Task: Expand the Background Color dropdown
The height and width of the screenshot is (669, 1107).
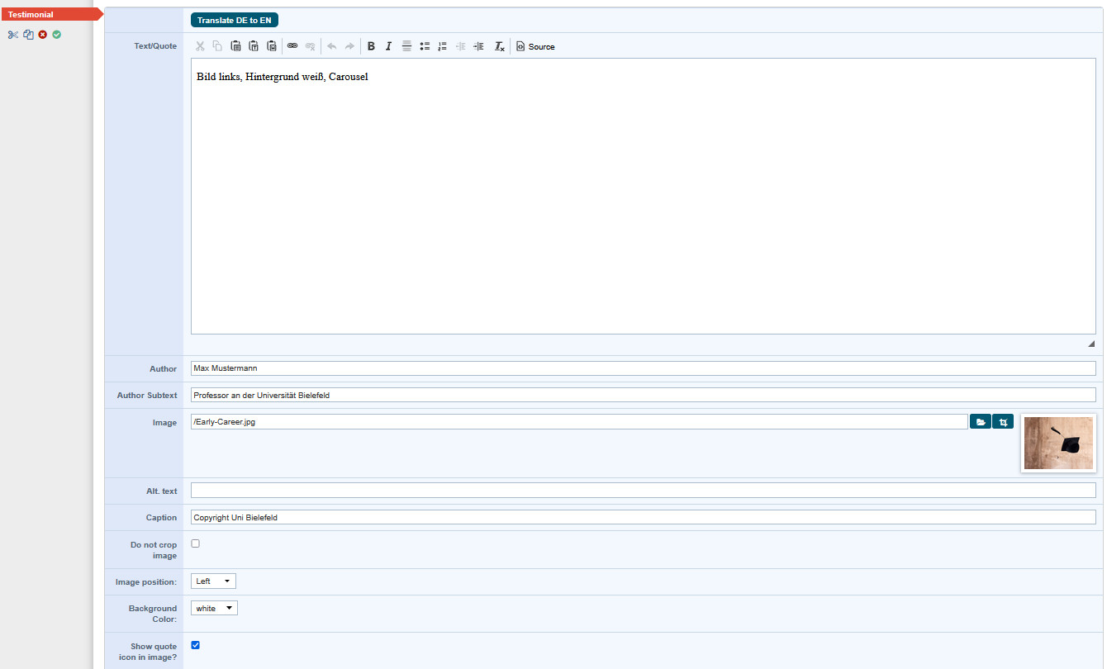Action: coord(214,609)
